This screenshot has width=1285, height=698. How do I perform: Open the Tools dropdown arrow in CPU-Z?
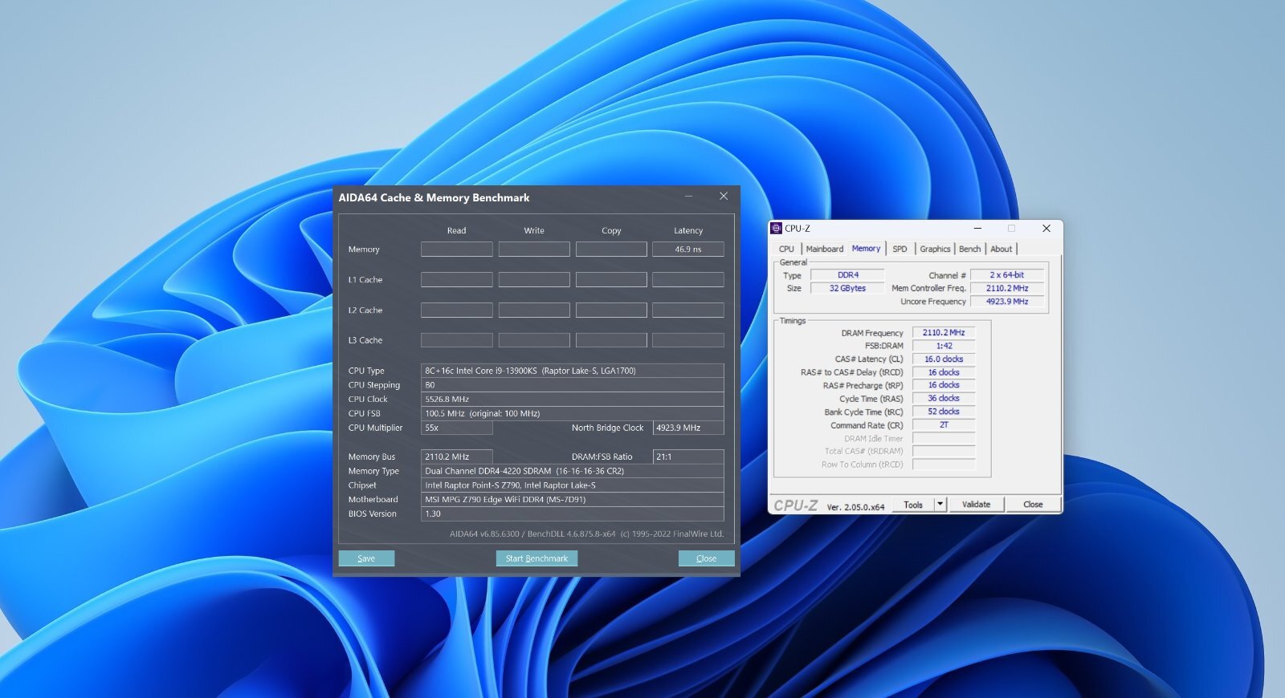[x=940, y=505]
